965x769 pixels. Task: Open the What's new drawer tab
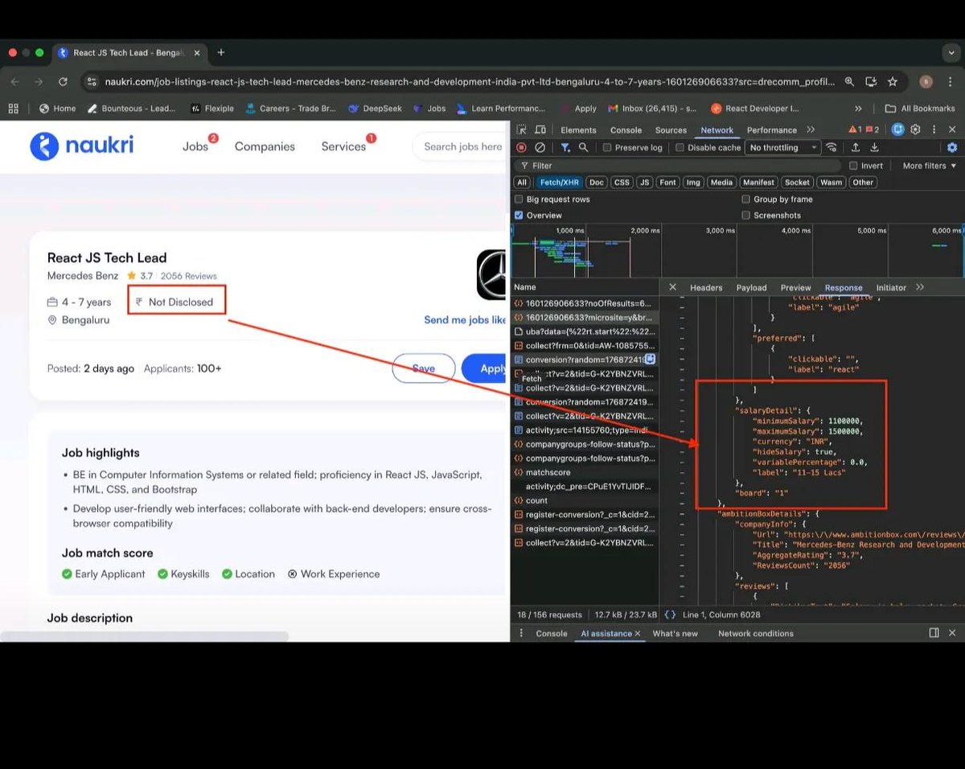[675, 634]
